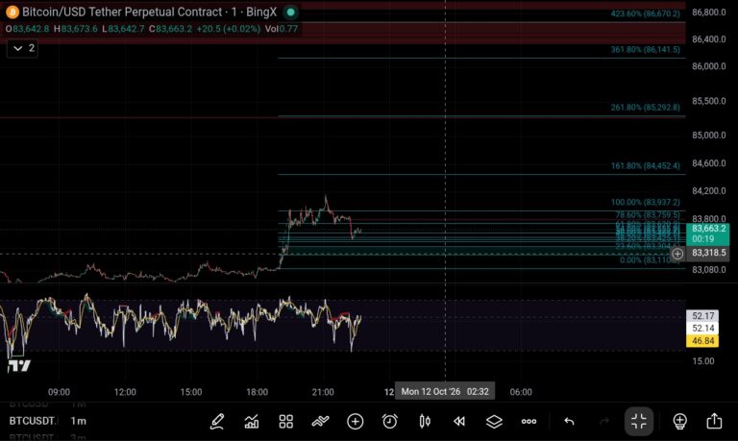The height and width of the screenshot is (441, 738).
Task: Click the indicator value 52.17 label
Action: 702,316
